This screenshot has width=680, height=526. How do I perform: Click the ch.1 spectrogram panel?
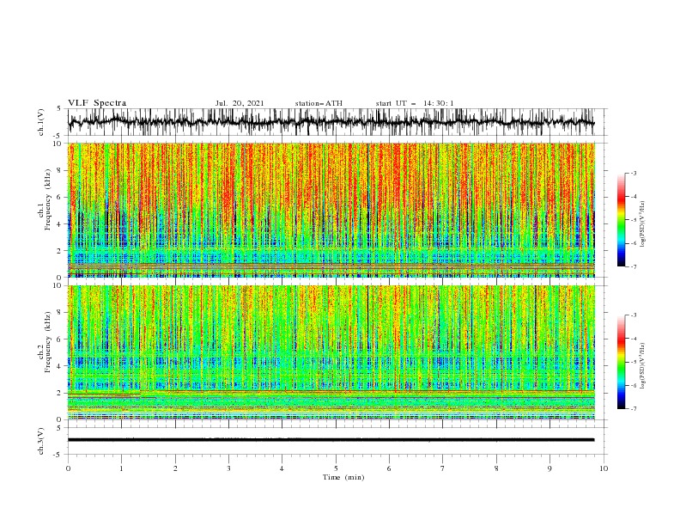pos(331,210)
